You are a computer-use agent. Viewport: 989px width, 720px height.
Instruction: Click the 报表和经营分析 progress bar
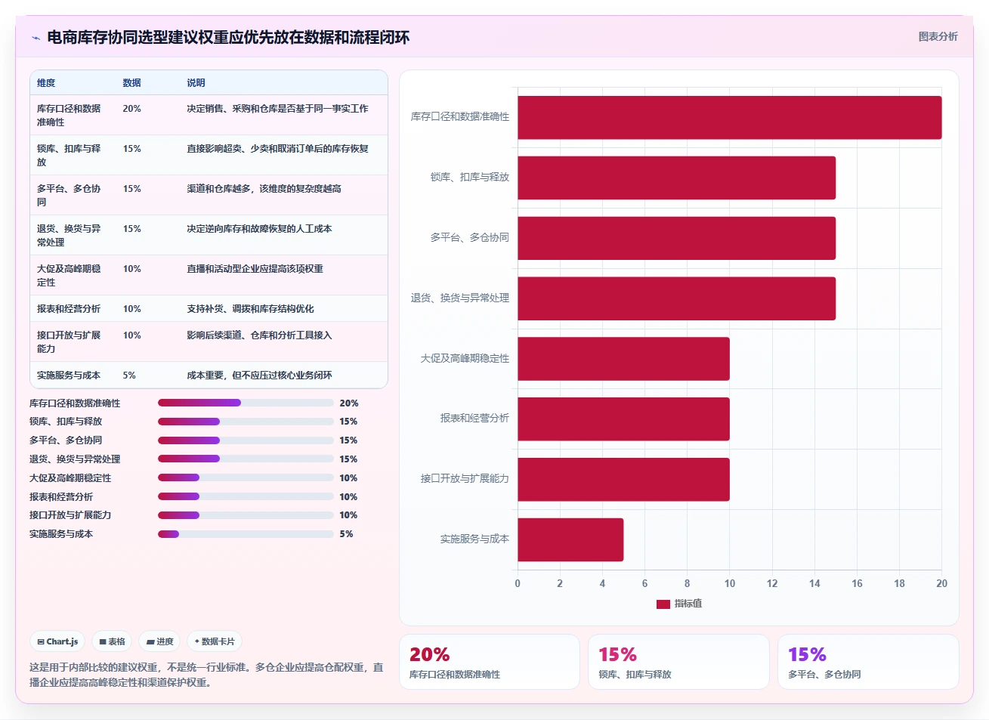(246, 496)
